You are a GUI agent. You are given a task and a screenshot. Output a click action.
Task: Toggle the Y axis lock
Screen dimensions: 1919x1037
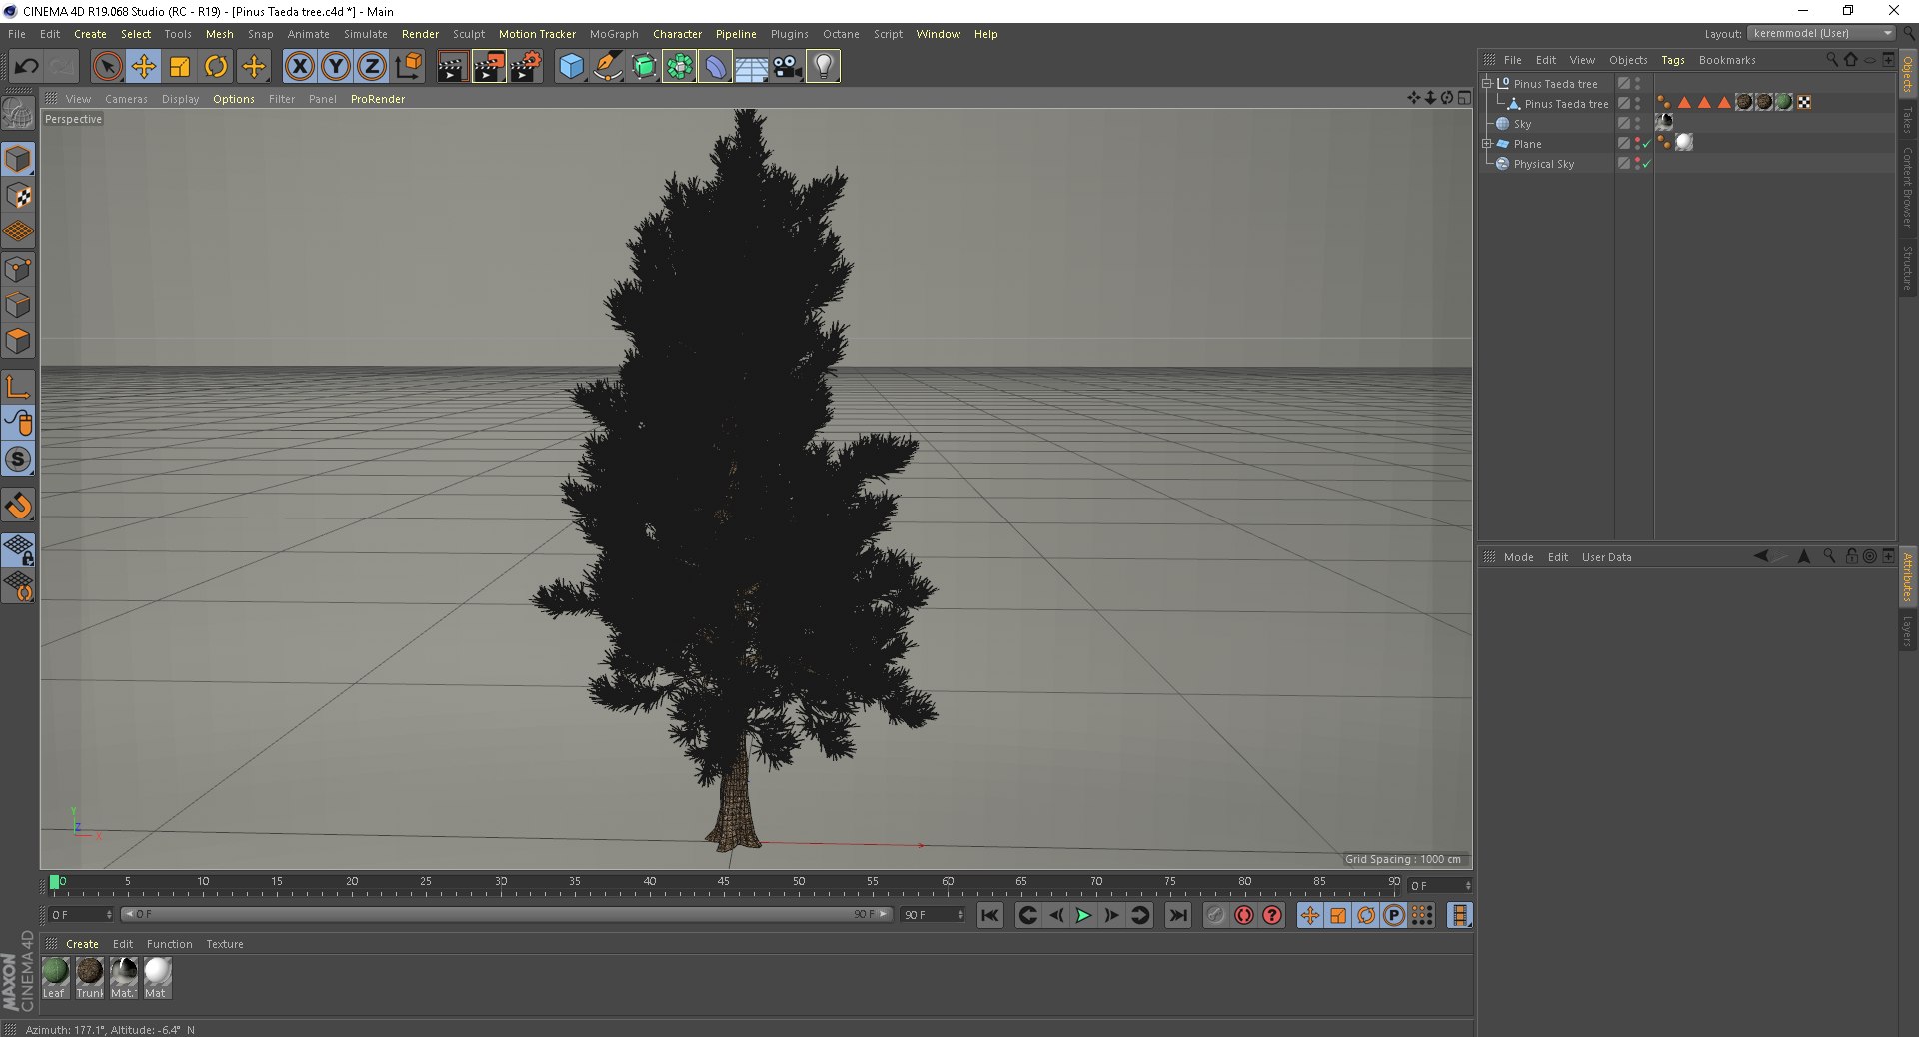[336, 67]
